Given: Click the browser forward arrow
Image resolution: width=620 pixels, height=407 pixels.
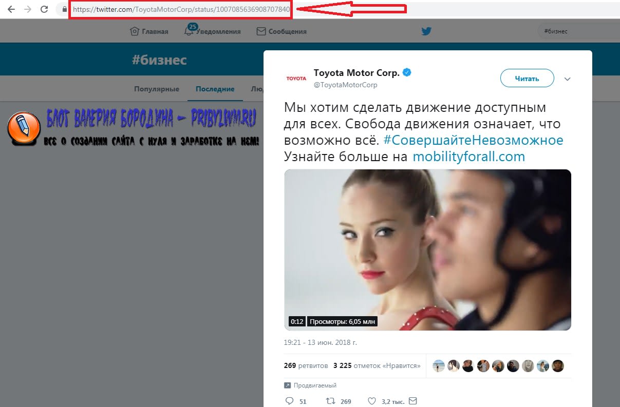Looking at the screenshot, I should [27, 9].
